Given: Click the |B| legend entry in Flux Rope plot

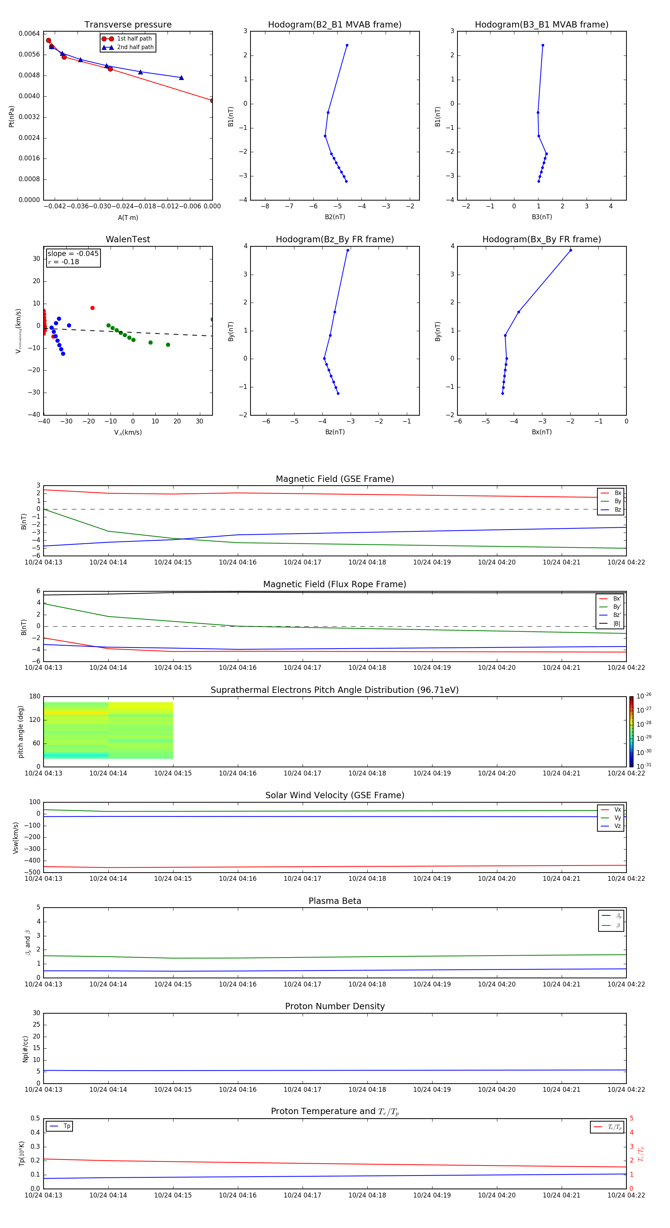Looking at the screenshot, I should coord(610,624).
